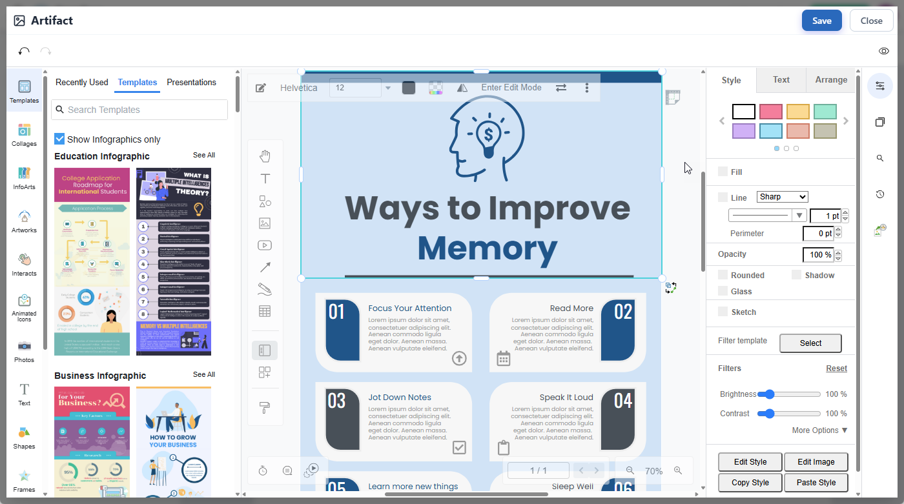
Task: Uncheck Show Infographics only
Action: [59, 139]
